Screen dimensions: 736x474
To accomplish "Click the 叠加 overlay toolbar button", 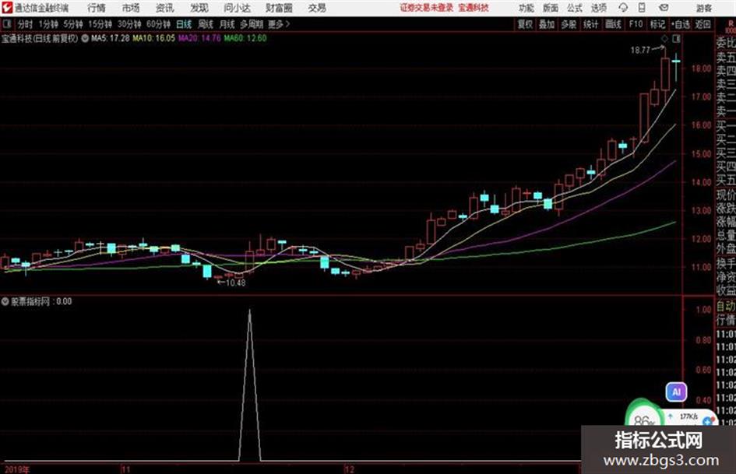I will click(547, 24).
